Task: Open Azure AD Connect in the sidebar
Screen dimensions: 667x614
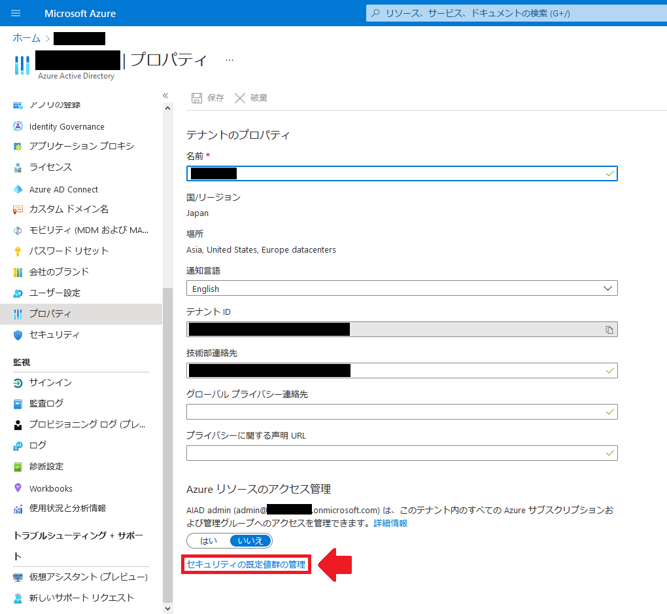Action: point(64,189)
